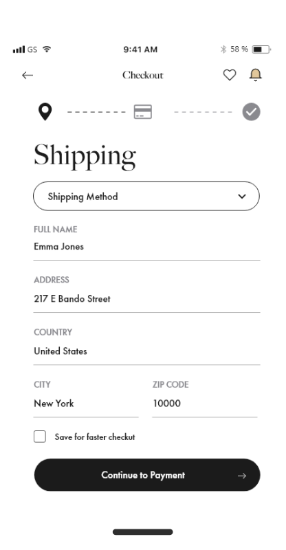This screenshot has width=286, height=550.
Task: Open the Shipping Method dropdown
Action: [146, 196]
